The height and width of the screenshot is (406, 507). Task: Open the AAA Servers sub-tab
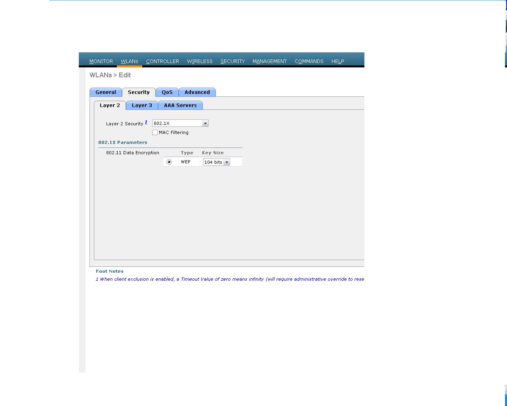(180, 105)
